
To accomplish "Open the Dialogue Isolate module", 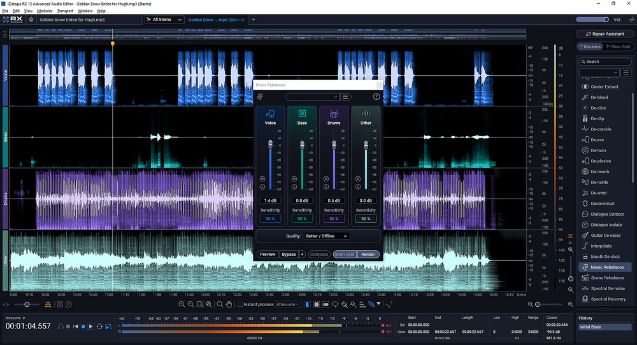I will click(605, 225).
